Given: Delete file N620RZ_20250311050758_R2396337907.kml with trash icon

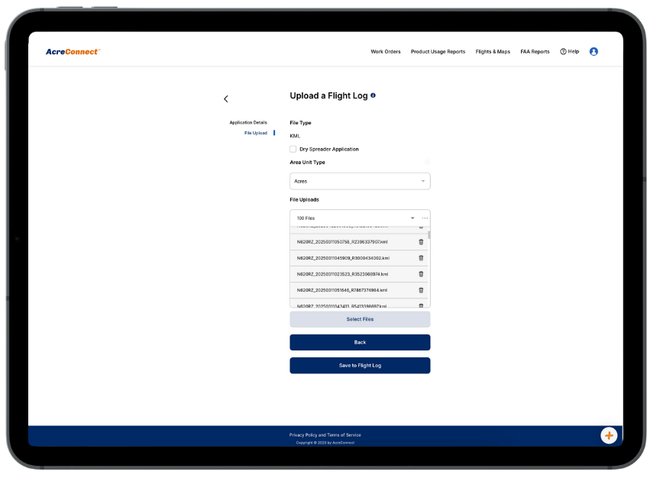Looking at the screenshot, I should pyautogui.click(x=420, y=242).
